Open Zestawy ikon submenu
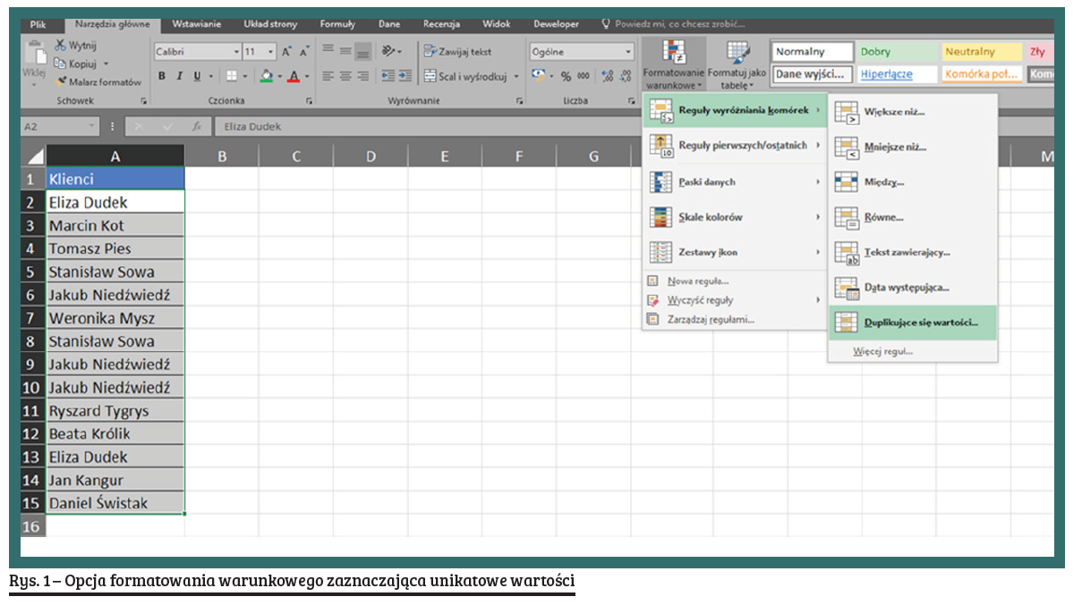Viewport: 1082px width, 605px height. 735,253
